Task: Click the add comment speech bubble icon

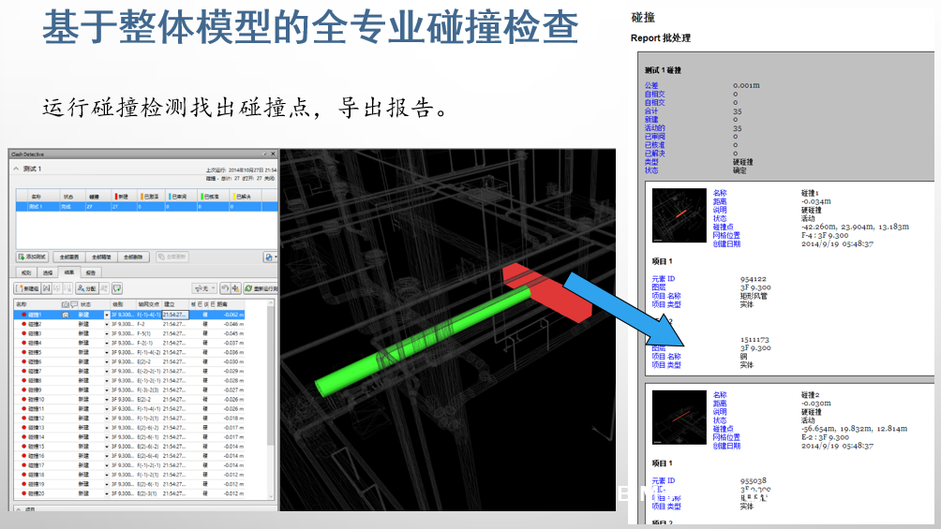Action: (x=117, y=289)
